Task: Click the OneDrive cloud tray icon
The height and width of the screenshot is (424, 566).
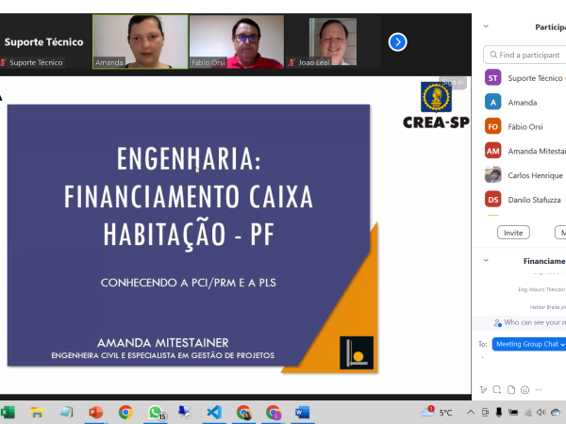Action: 556,412
